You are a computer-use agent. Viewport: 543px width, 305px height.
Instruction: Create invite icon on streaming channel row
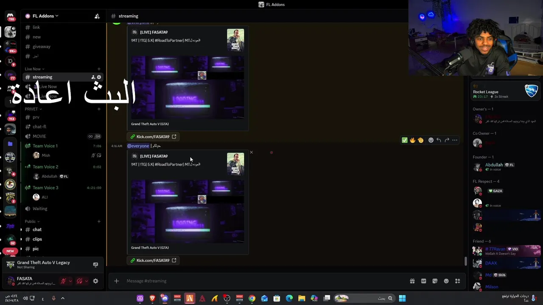[x=93, y=77]
